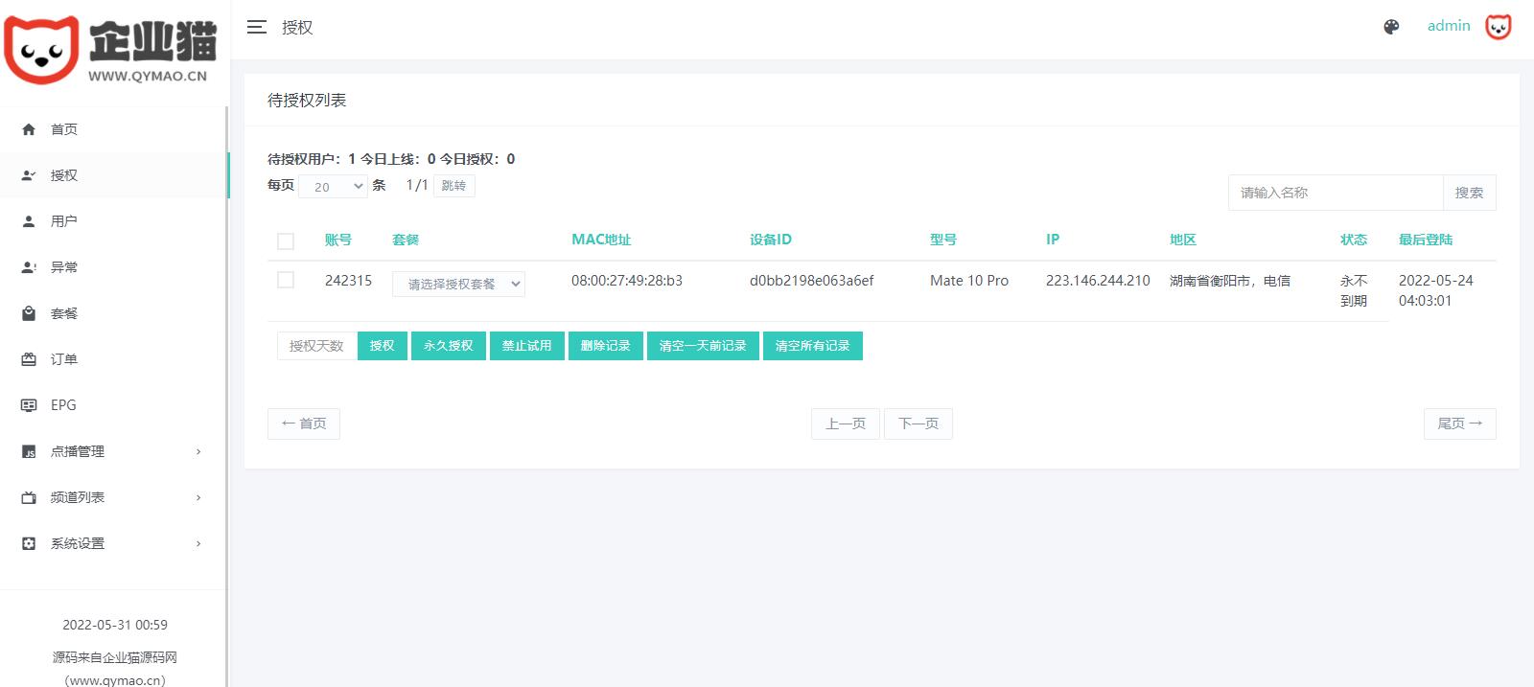
Task: Click the 清空所有记录 button
Action: 812,346
